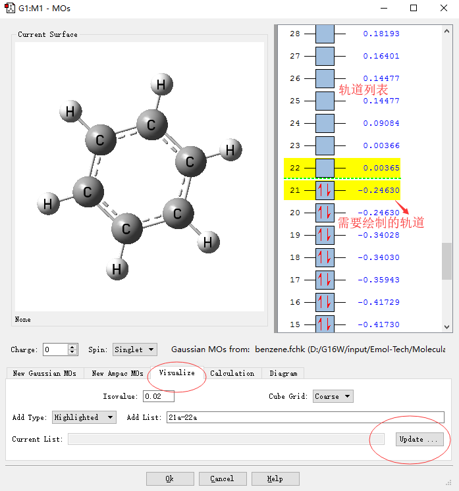Select orbital 22 box in orbital list
The height and width of the screenshot is (491, 459).
(x=325, y=168)
